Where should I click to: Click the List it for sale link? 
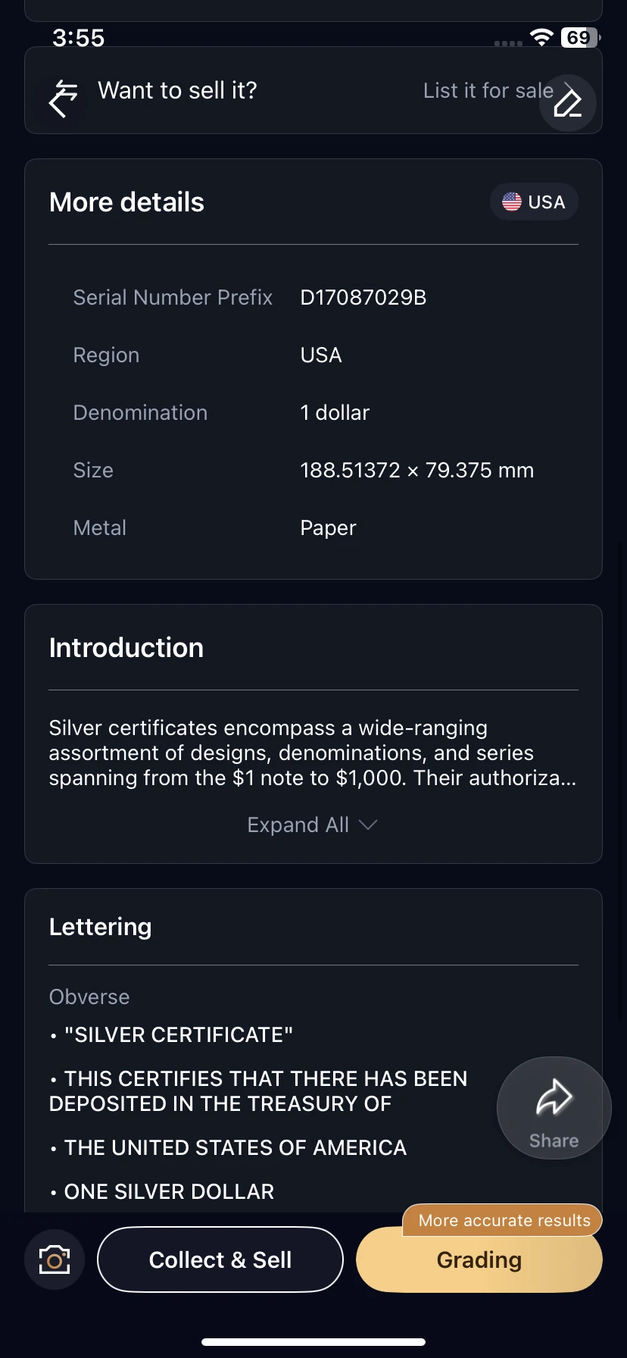(488, 91)
